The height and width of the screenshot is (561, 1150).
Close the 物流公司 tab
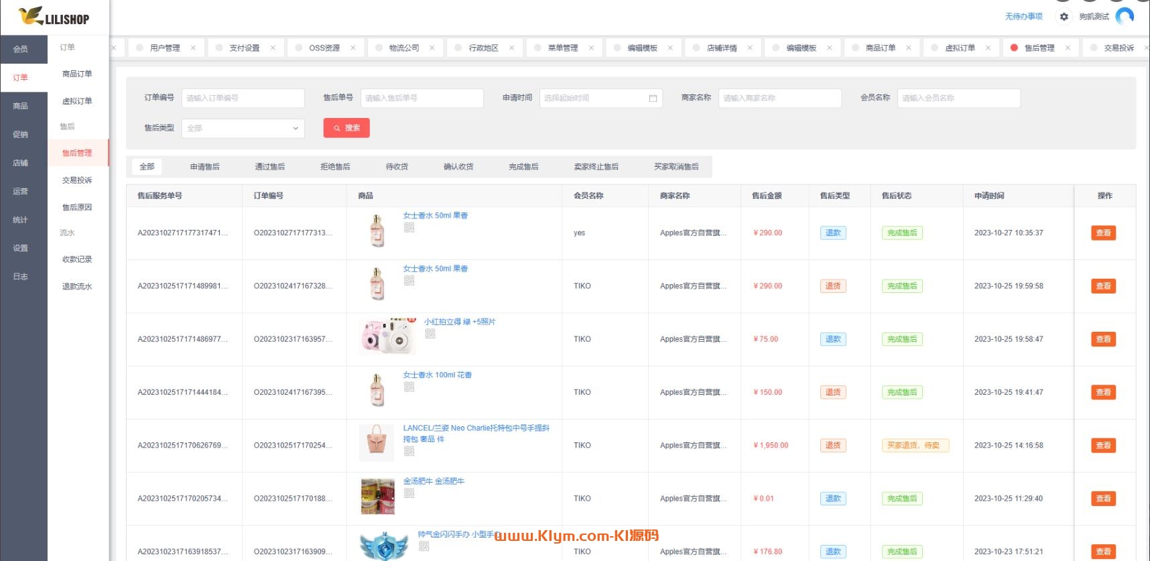point(432,48)
